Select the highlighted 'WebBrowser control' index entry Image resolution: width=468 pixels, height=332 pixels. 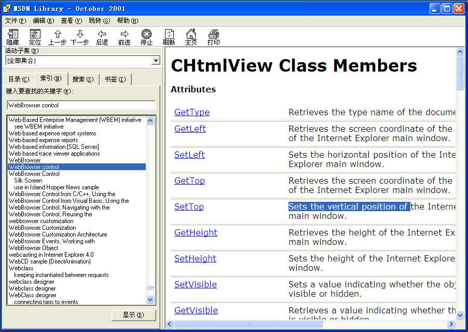(77, 167)
